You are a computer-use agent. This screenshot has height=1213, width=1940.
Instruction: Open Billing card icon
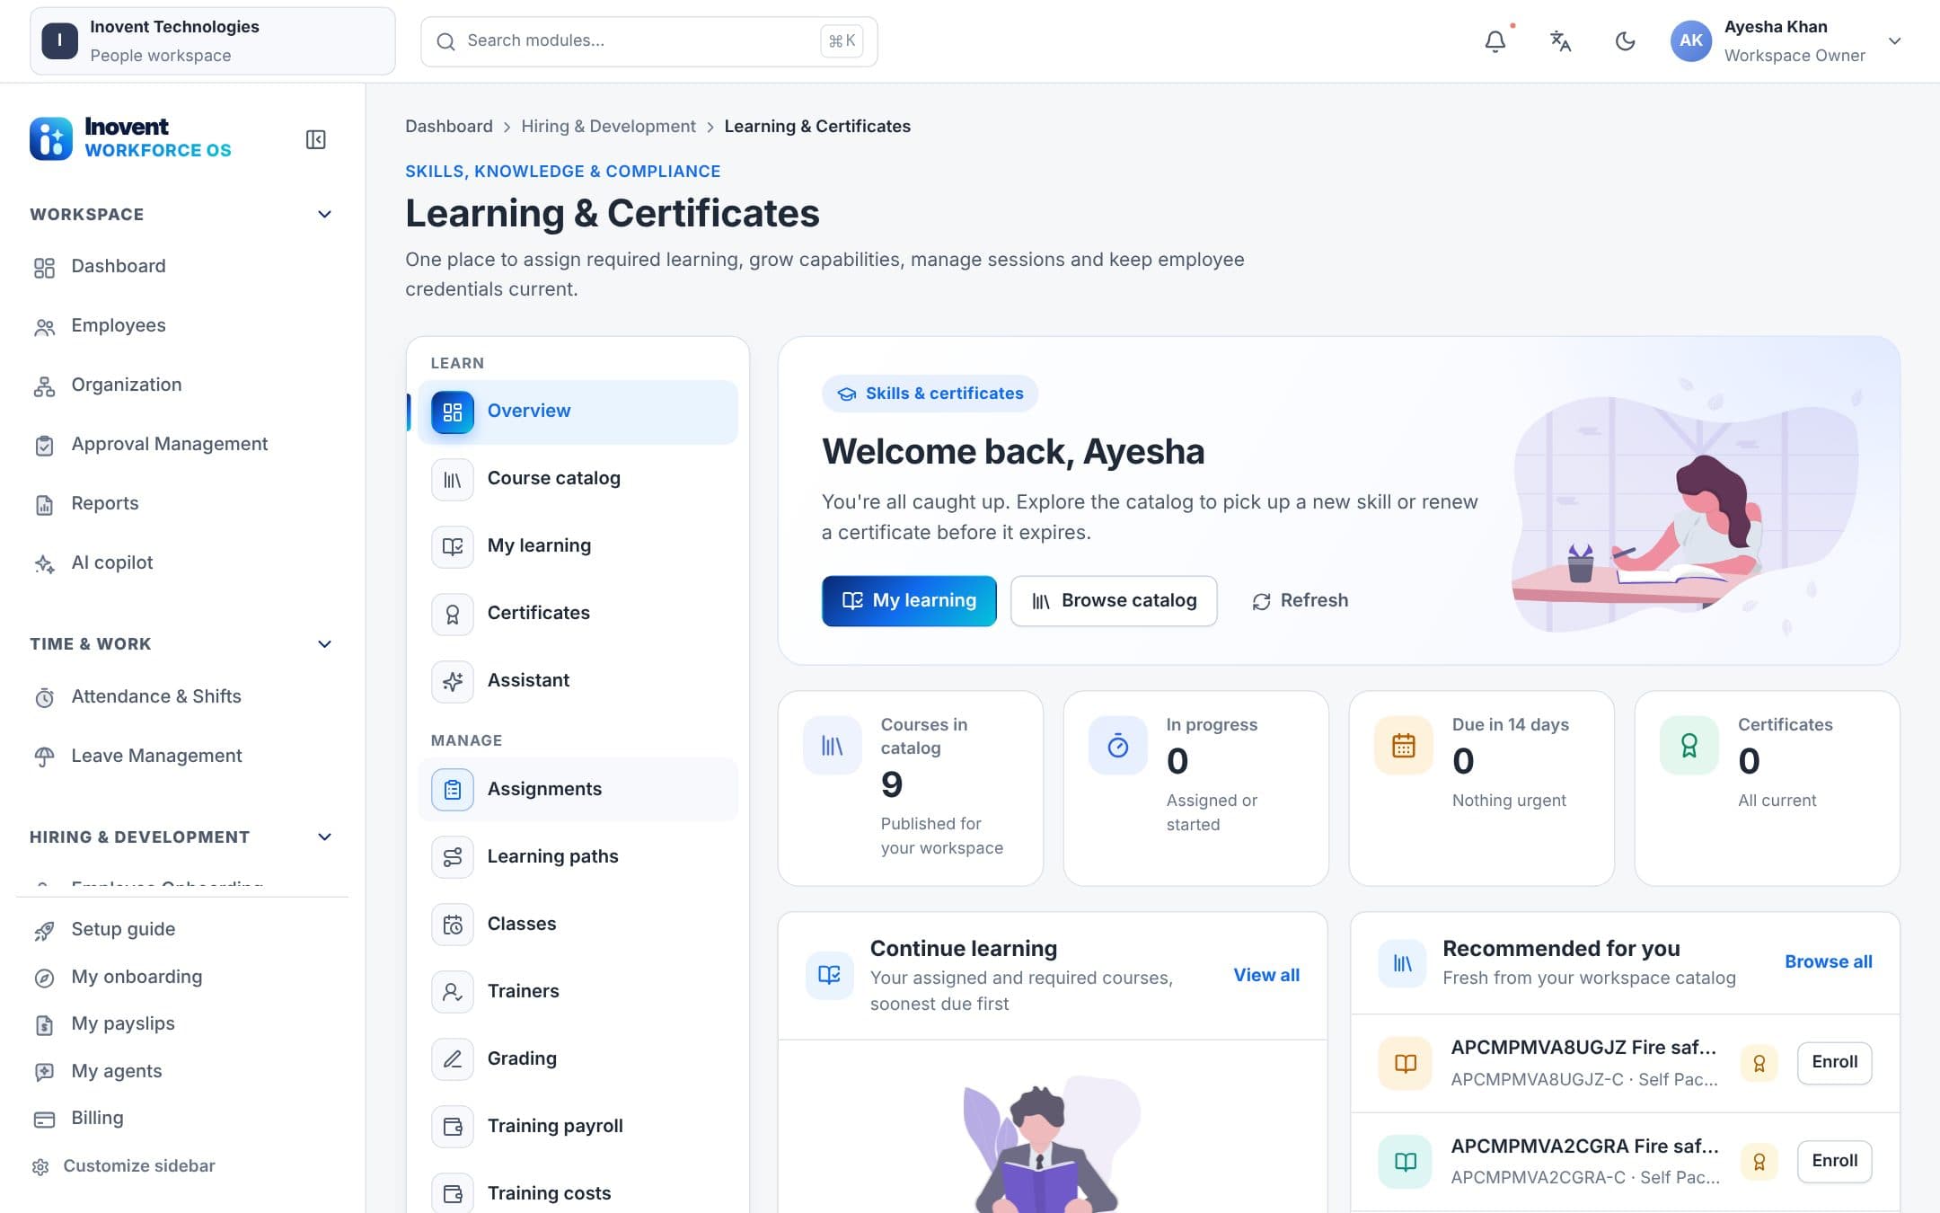44,1119
